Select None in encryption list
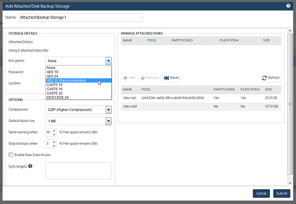The image size is (296, 204). pos(79,67)
